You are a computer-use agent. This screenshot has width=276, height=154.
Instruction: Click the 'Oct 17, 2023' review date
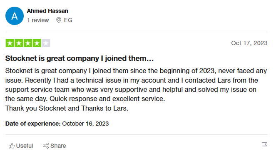[249, 43]
